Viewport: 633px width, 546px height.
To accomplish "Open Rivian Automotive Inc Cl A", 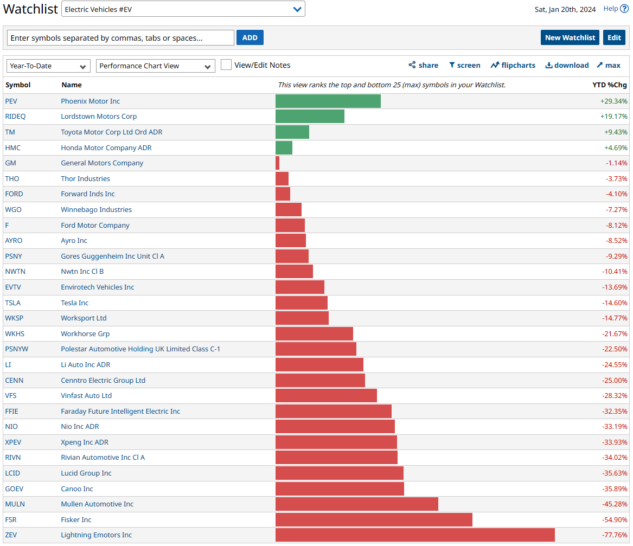I will tap(103, 458).
